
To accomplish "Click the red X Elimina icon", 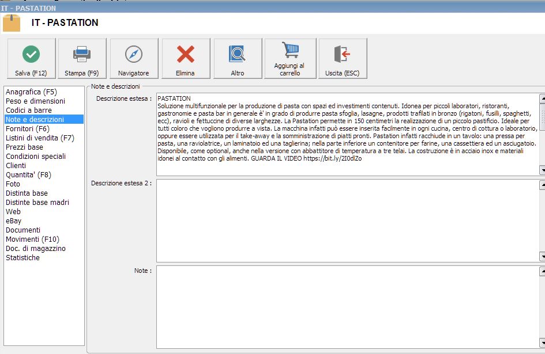I will (186, 54).
